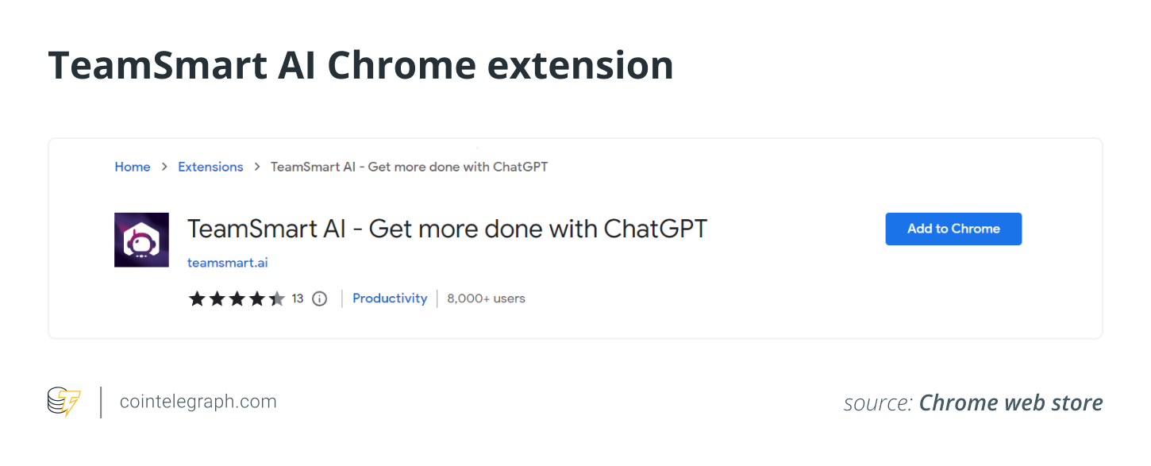Click the Chrome web store source text

tap(1010, 403)
